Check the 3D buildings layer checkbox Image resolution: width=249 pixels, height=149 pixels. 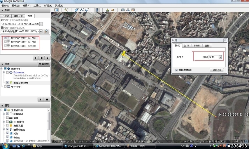click(7, 121)
